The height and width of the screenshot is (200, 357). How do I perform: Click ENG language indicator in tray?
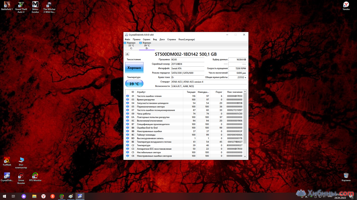(x=330, y=196)
